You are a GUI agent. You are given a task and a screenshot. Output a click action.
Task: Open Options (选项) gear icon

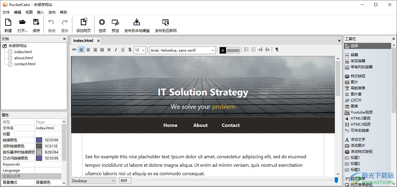102,22
